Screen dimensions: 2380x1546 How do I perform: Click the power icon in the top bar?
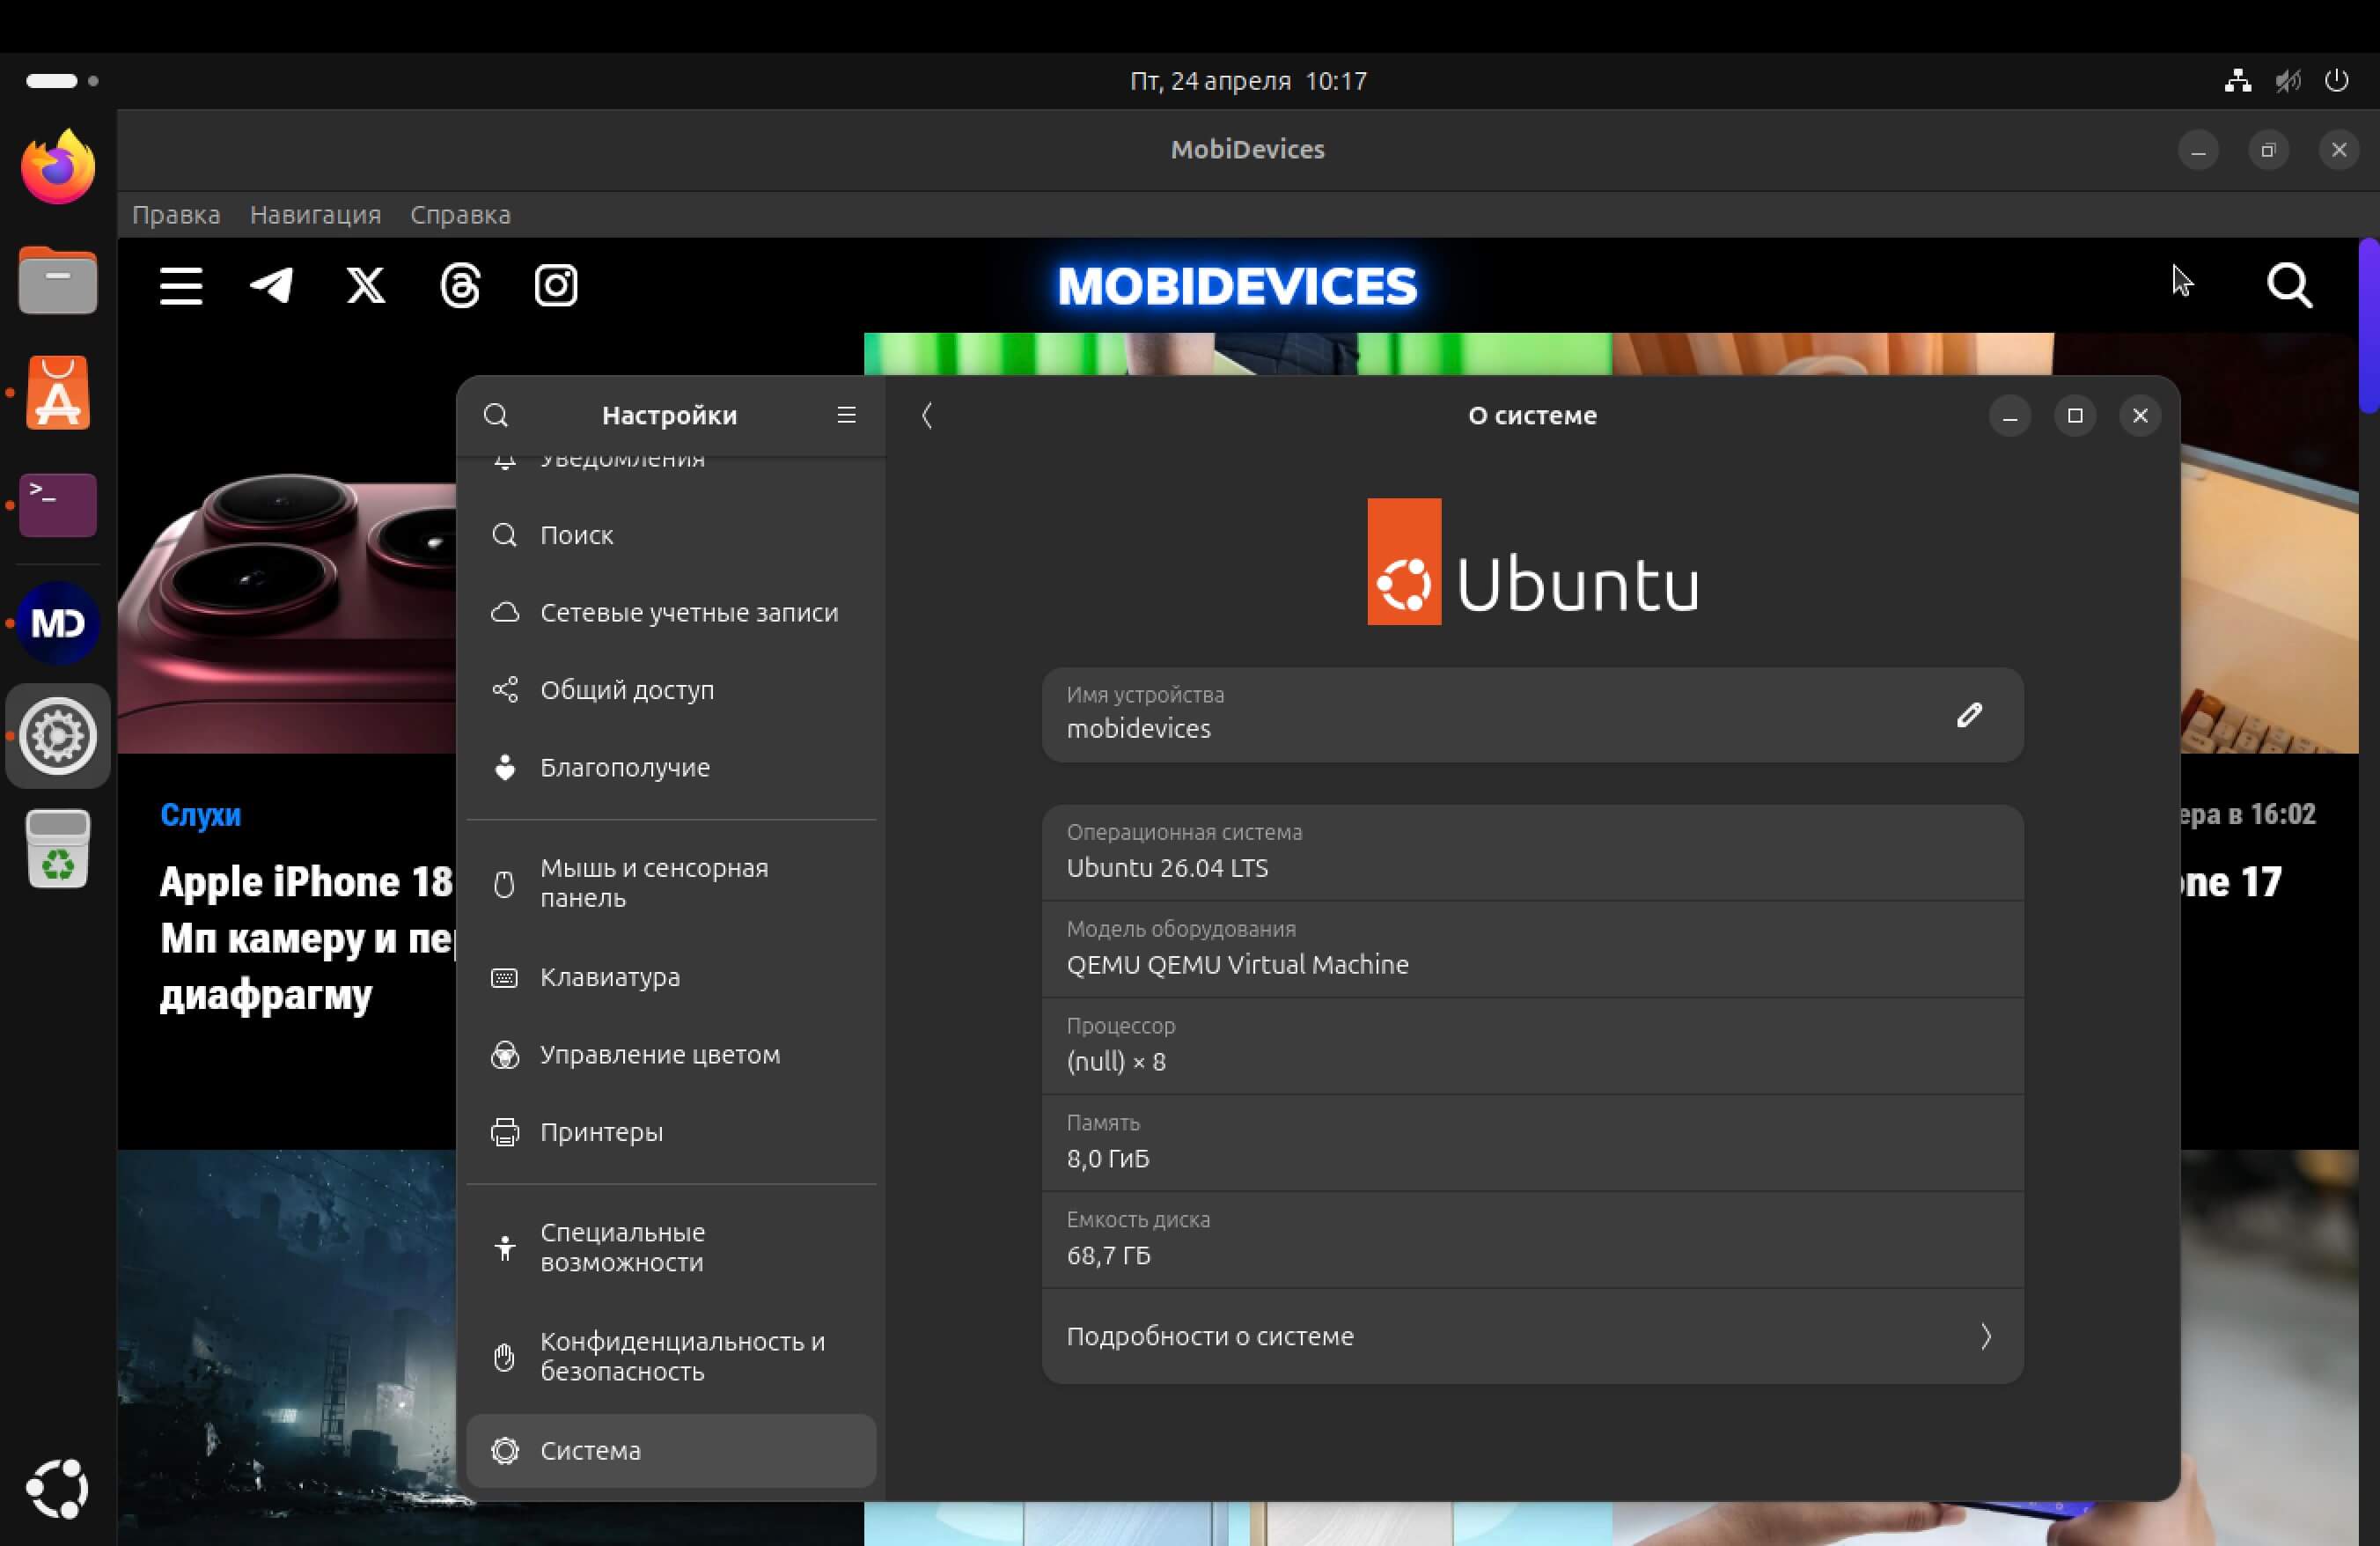[x=2337, y=81]
